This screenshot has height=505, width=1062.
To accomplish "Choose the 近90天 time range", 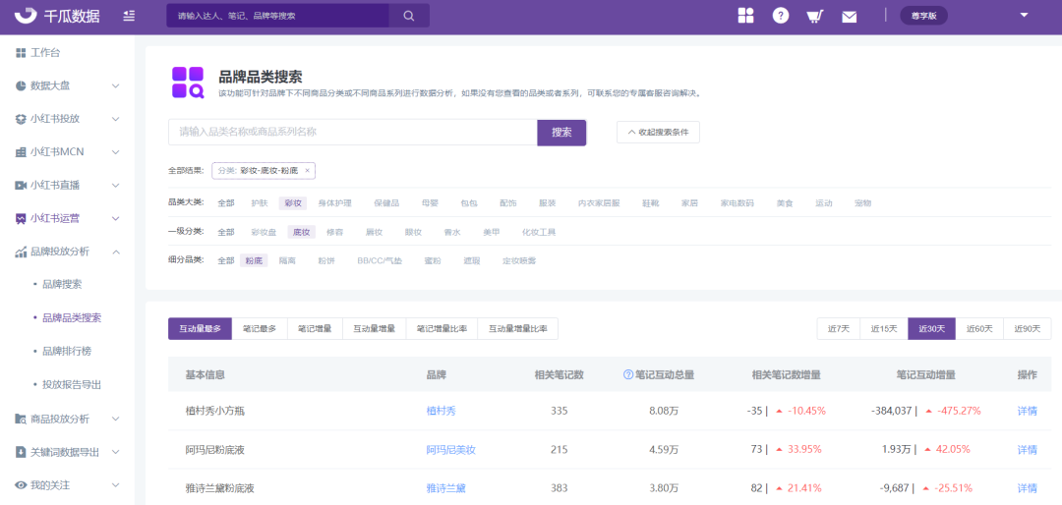I will [1028, 329].
